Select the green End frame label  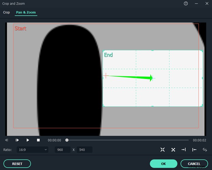[x=108, y=55]
